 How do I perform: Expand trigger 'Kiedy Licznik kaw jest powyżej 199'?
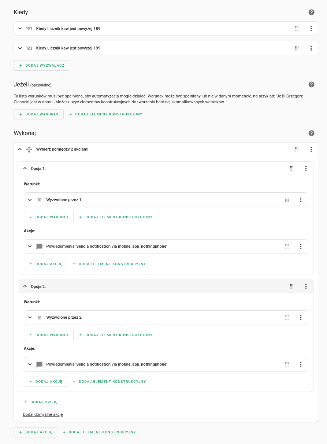point(20,48)
